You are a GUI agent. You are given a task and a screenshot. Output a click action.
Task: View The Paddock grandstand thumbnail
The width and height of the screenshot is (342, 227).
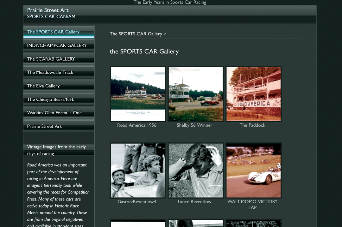pyautogui.click(x=253, y=94)
